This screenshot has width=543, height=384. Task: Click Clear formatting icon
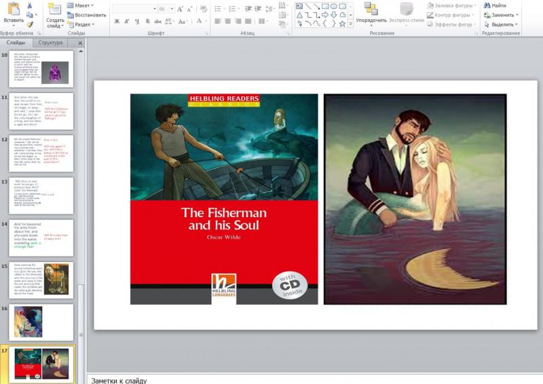click(204, 9)
